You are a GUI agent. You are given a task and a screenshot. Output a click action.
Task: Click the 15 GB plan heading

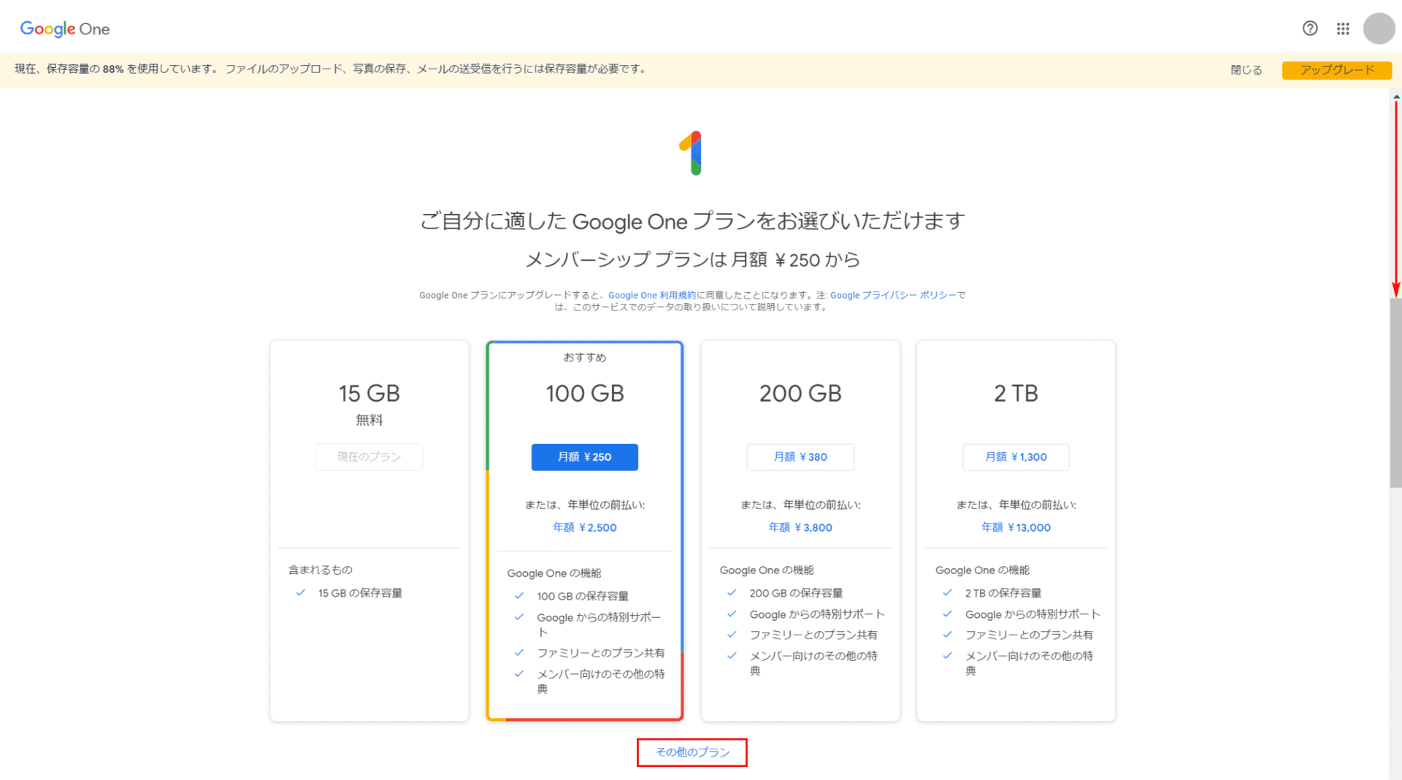(369, 394)
